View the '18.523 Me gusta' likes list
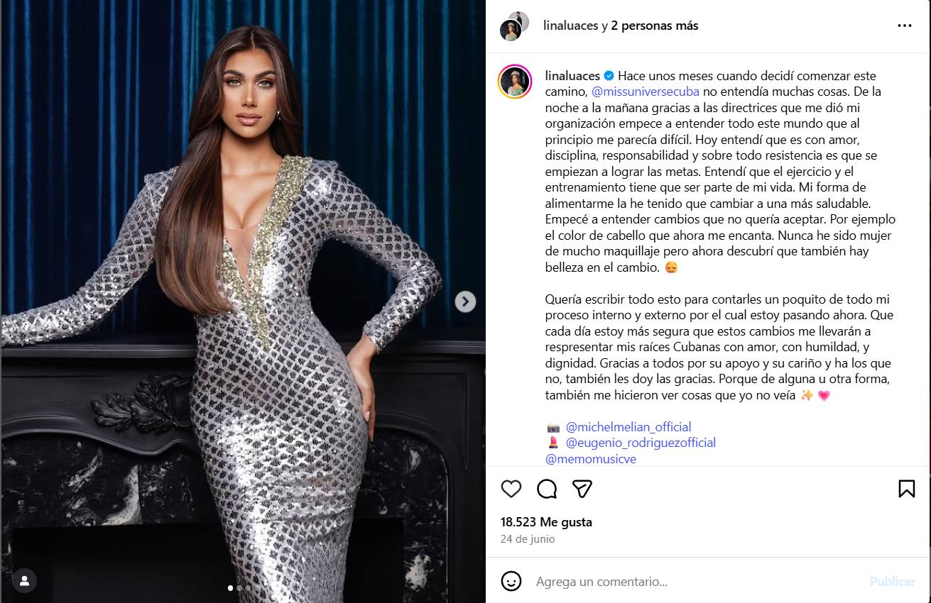Image resolution: width=931 pixels, height=603 pixels. click(x=546, y=522)
